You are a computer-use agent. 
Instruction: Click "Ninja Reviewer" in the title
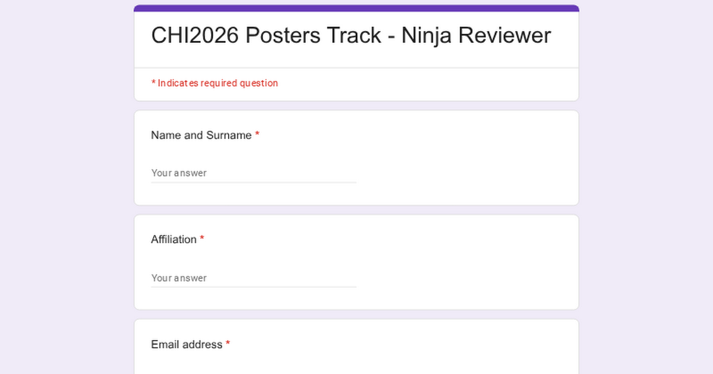click(476, 36)
